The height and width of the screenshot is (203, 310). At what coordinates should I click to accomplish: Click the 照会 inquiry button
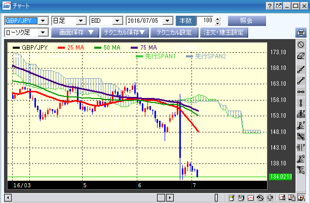pyautogui.click(x=247, y=21)
